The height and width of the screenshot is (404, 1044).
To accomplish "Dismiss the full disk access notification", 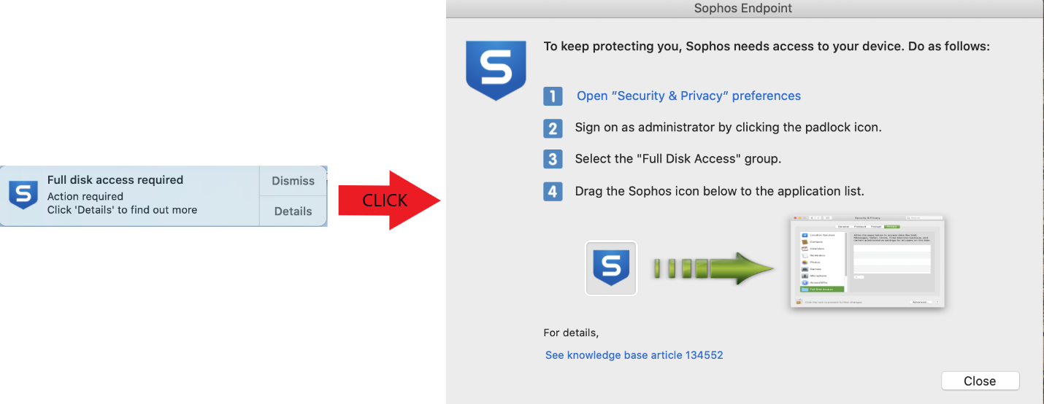I will pyautogui.click(x=293, y=181).
